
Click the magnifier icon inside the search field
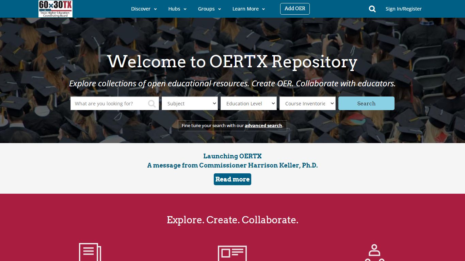coord(152,104)
